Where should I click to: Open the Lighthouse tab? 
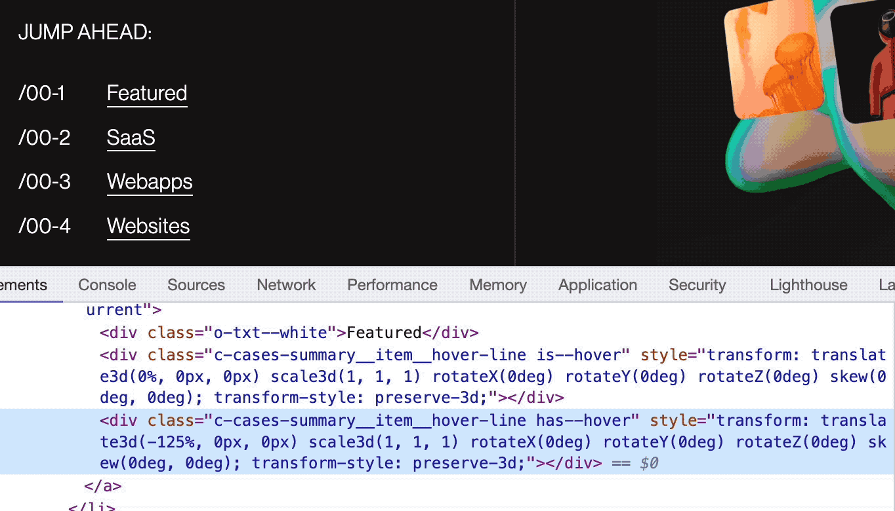pyautogui.click(x=808, y=285)
